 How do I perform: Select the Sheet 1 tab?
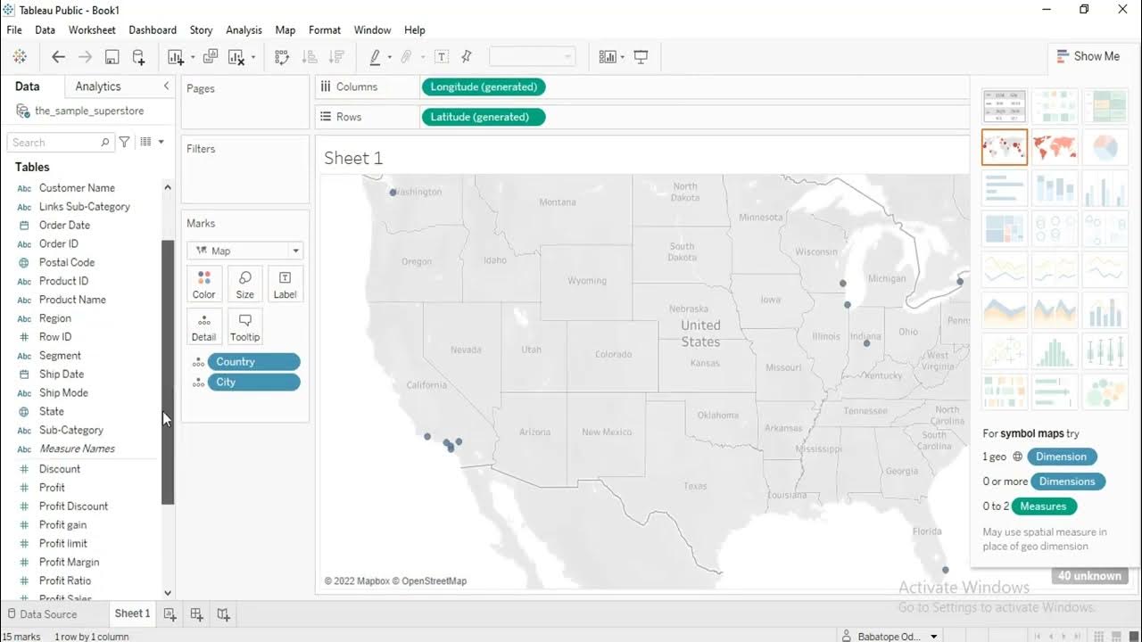point(132,613)
